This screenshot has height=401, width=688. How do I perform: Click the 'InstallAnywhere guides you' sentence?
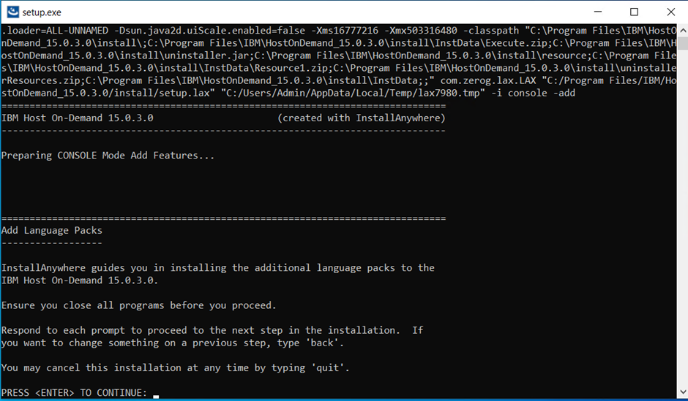click(218, 268)
